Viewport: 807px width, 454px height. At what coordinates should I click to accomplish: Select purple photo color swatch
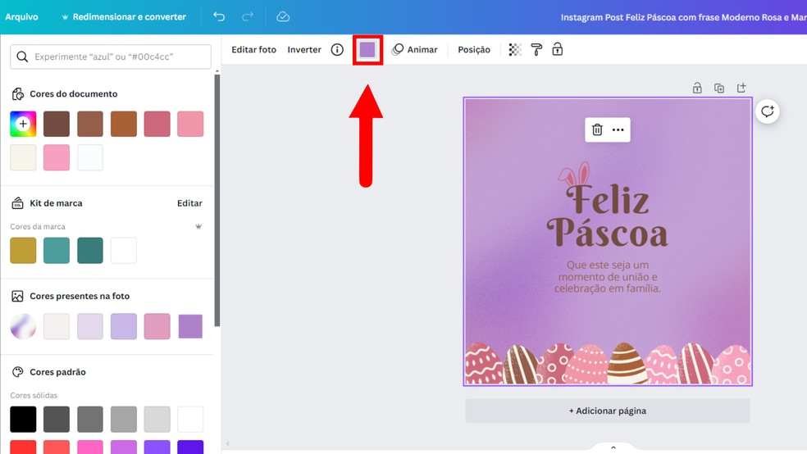pyautogui.click(x=190, y=326)
